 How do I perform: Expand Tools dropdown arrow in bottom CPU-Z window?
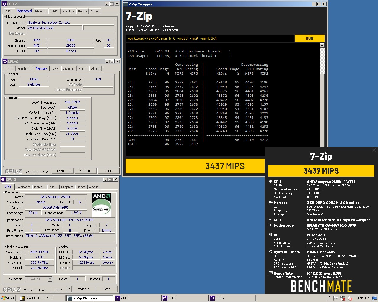click(69, 289)
